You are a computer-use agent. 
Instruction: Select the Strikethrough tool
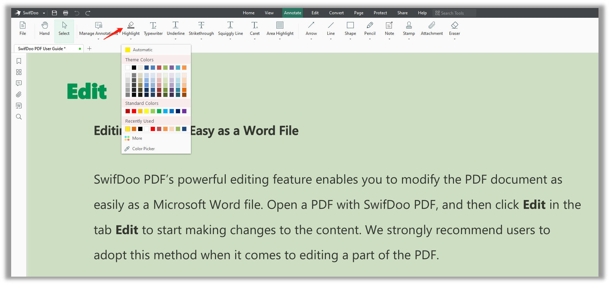tap(201, 29)
